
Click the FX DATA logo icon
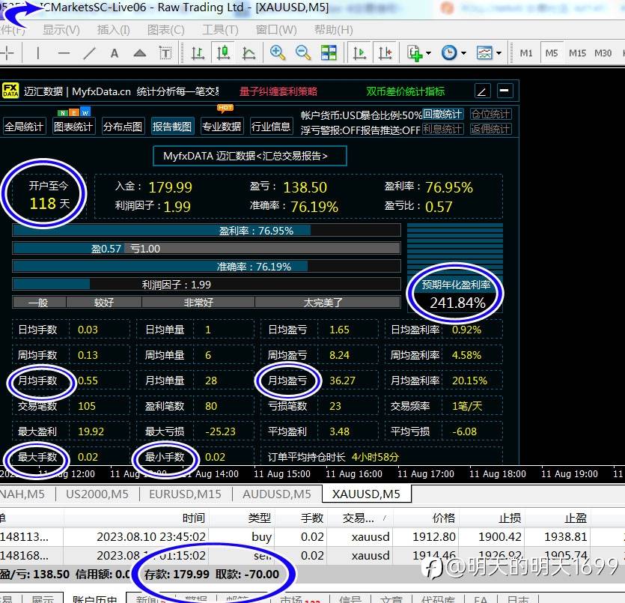[10, 91]
